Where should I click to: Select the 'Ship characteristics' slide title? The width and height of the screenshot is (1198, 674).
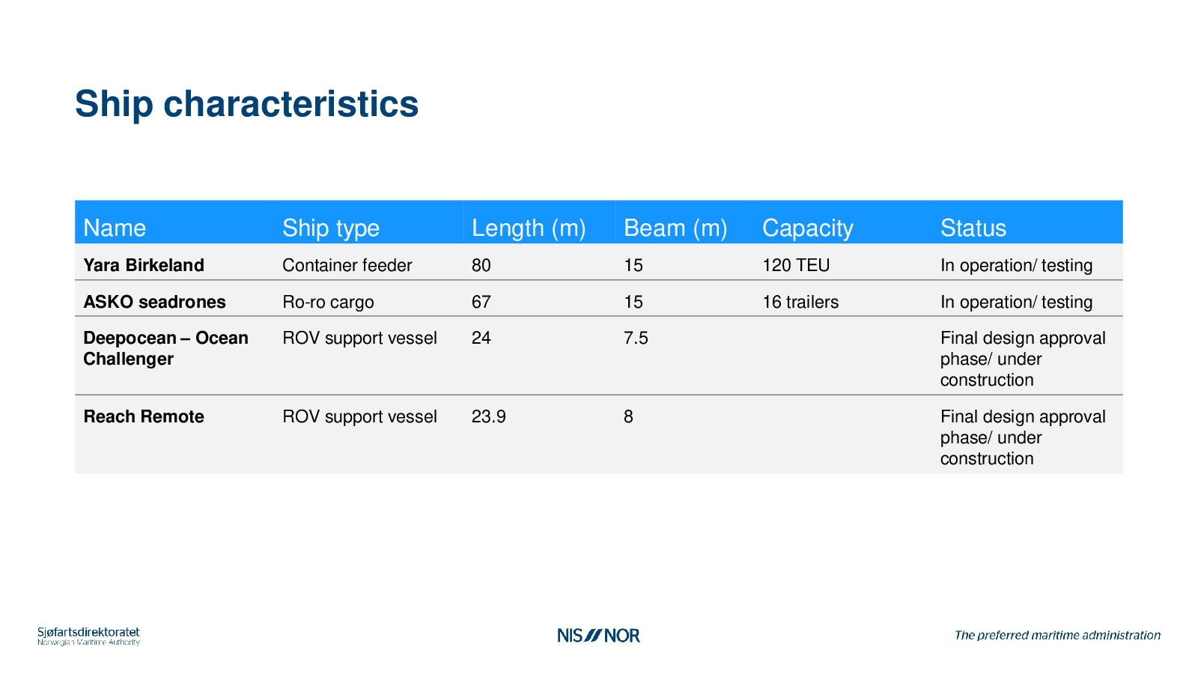pos(246,103)
